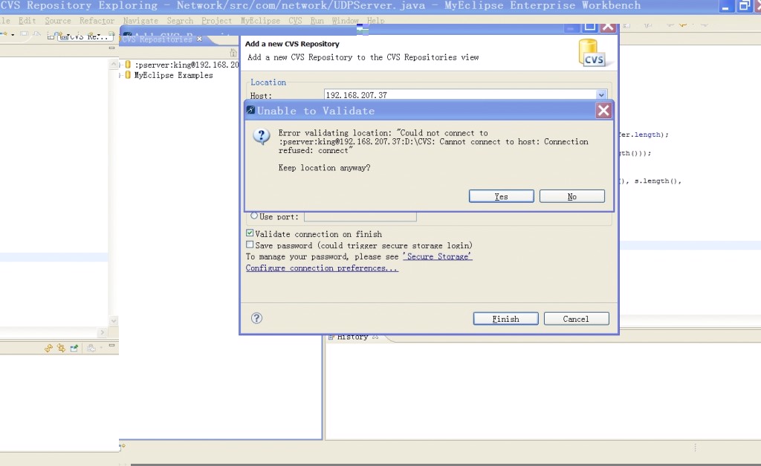761x466 pixels.
Task: Click the home icon in CVS Repositories view
Action: tap(233, 53)
